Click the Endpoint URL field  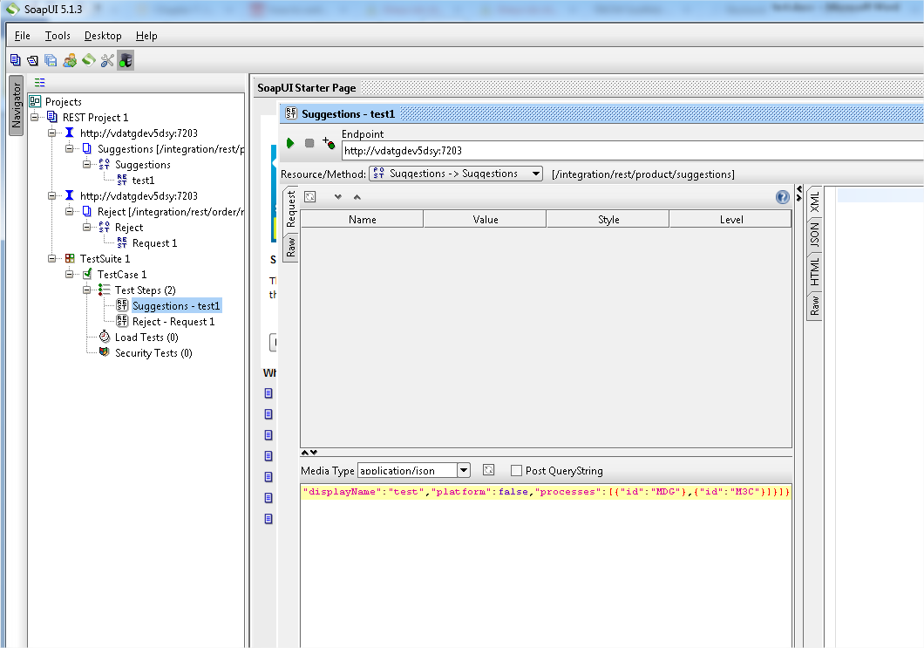(x=632, y=150)
